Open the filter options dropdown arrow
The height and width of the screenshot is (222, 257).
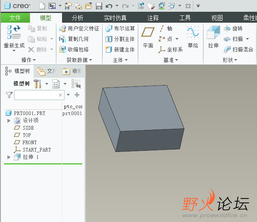pos(69,95)
